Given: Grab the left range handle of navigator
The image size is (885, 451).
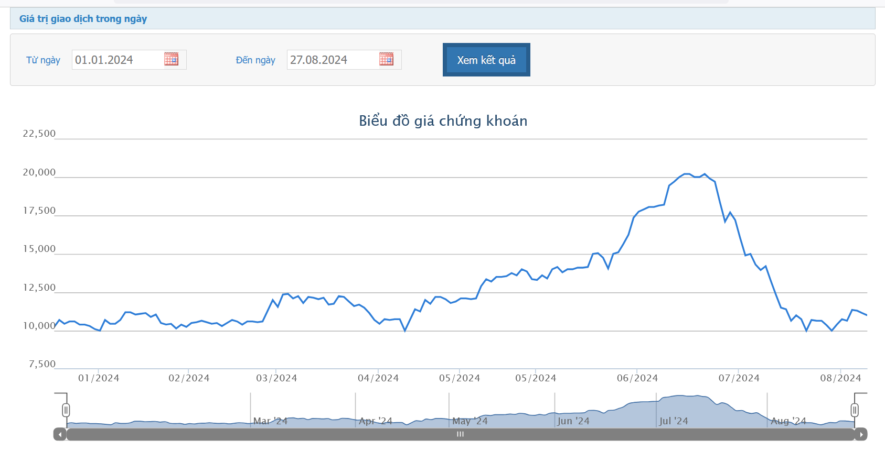Looking at the screenshot, I should point(66,410).
